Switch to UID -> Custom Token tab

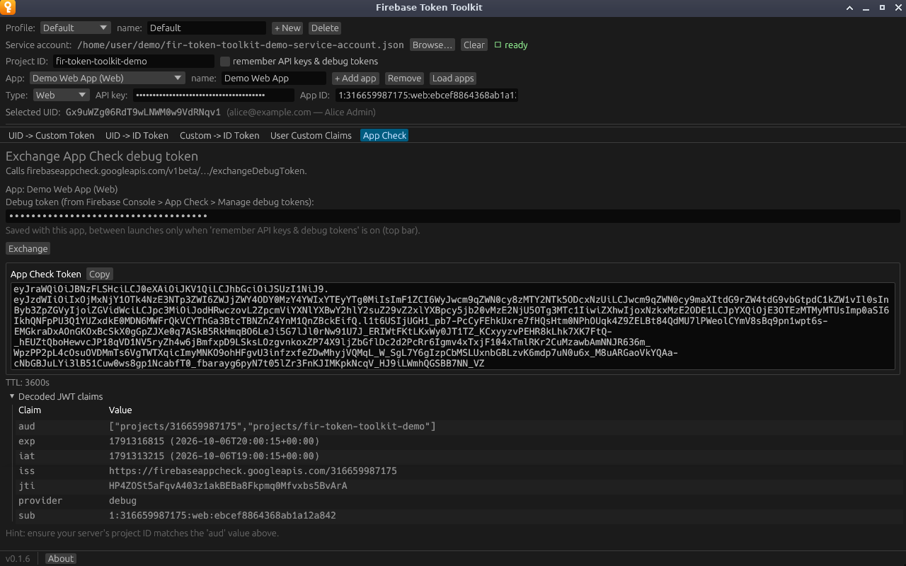51,136
